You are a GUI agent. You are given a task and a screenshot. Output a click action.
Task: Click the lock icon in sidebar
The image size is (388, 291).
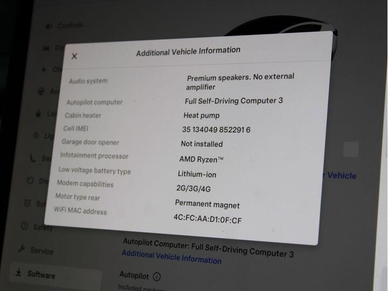[x=38, y=113]
